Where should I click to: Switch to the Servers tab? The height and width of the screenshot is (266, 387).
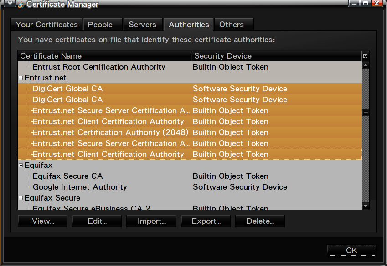click(x=143, y=25)
